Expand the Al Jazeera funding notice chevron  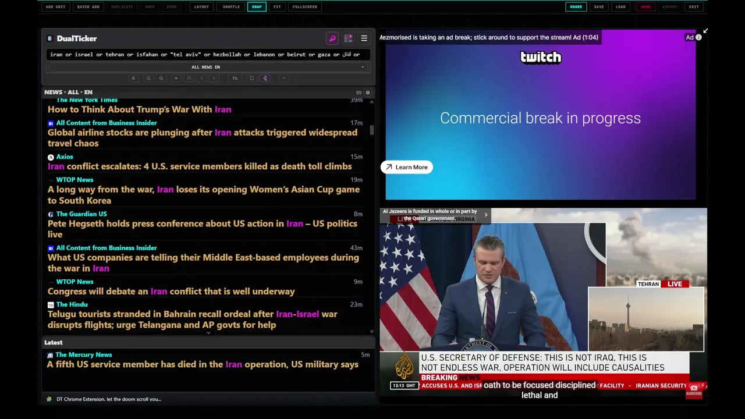click(x=486, y=215)
